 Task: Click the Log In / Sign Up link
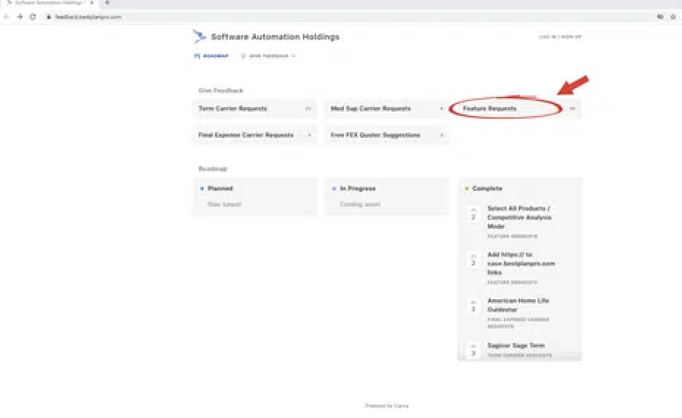coord(560,37)
